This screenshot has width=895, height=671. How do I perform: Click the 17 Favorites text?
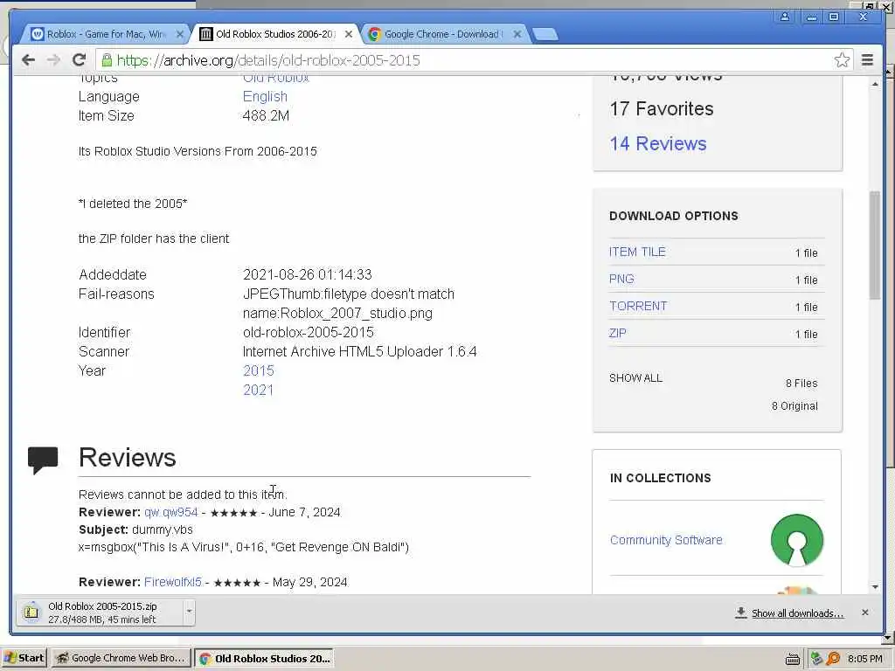(x=661, y=108)
